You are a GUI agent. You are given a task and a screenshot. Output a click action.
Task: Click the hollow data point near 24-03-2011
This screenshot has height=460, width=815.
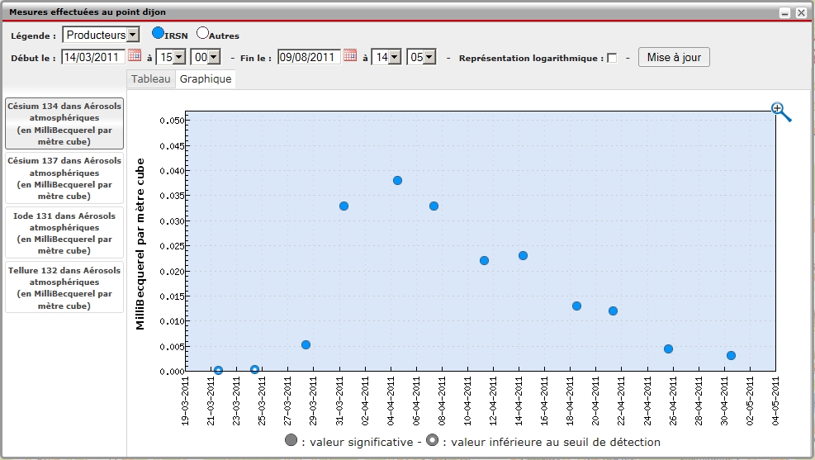(254, 369)
